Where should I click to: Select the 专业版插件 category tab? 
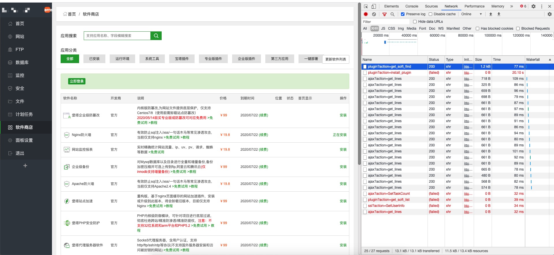[213, 59]
